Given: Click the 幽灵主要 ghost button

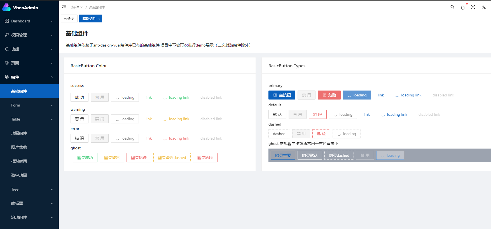Looking at the screenshot, I should pyautogui.click(x=283, y=155).
